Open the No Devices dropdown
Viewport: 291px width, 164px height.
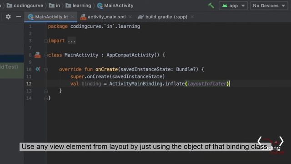coord(269,5)
